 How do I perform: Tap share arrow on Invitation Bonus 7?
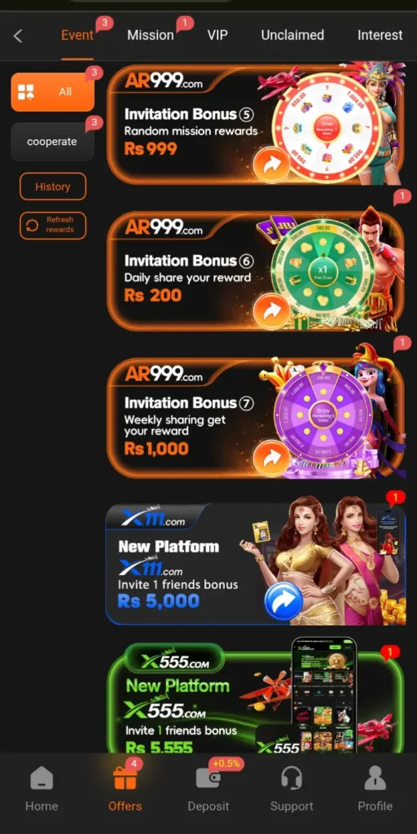tap(271, 459)
